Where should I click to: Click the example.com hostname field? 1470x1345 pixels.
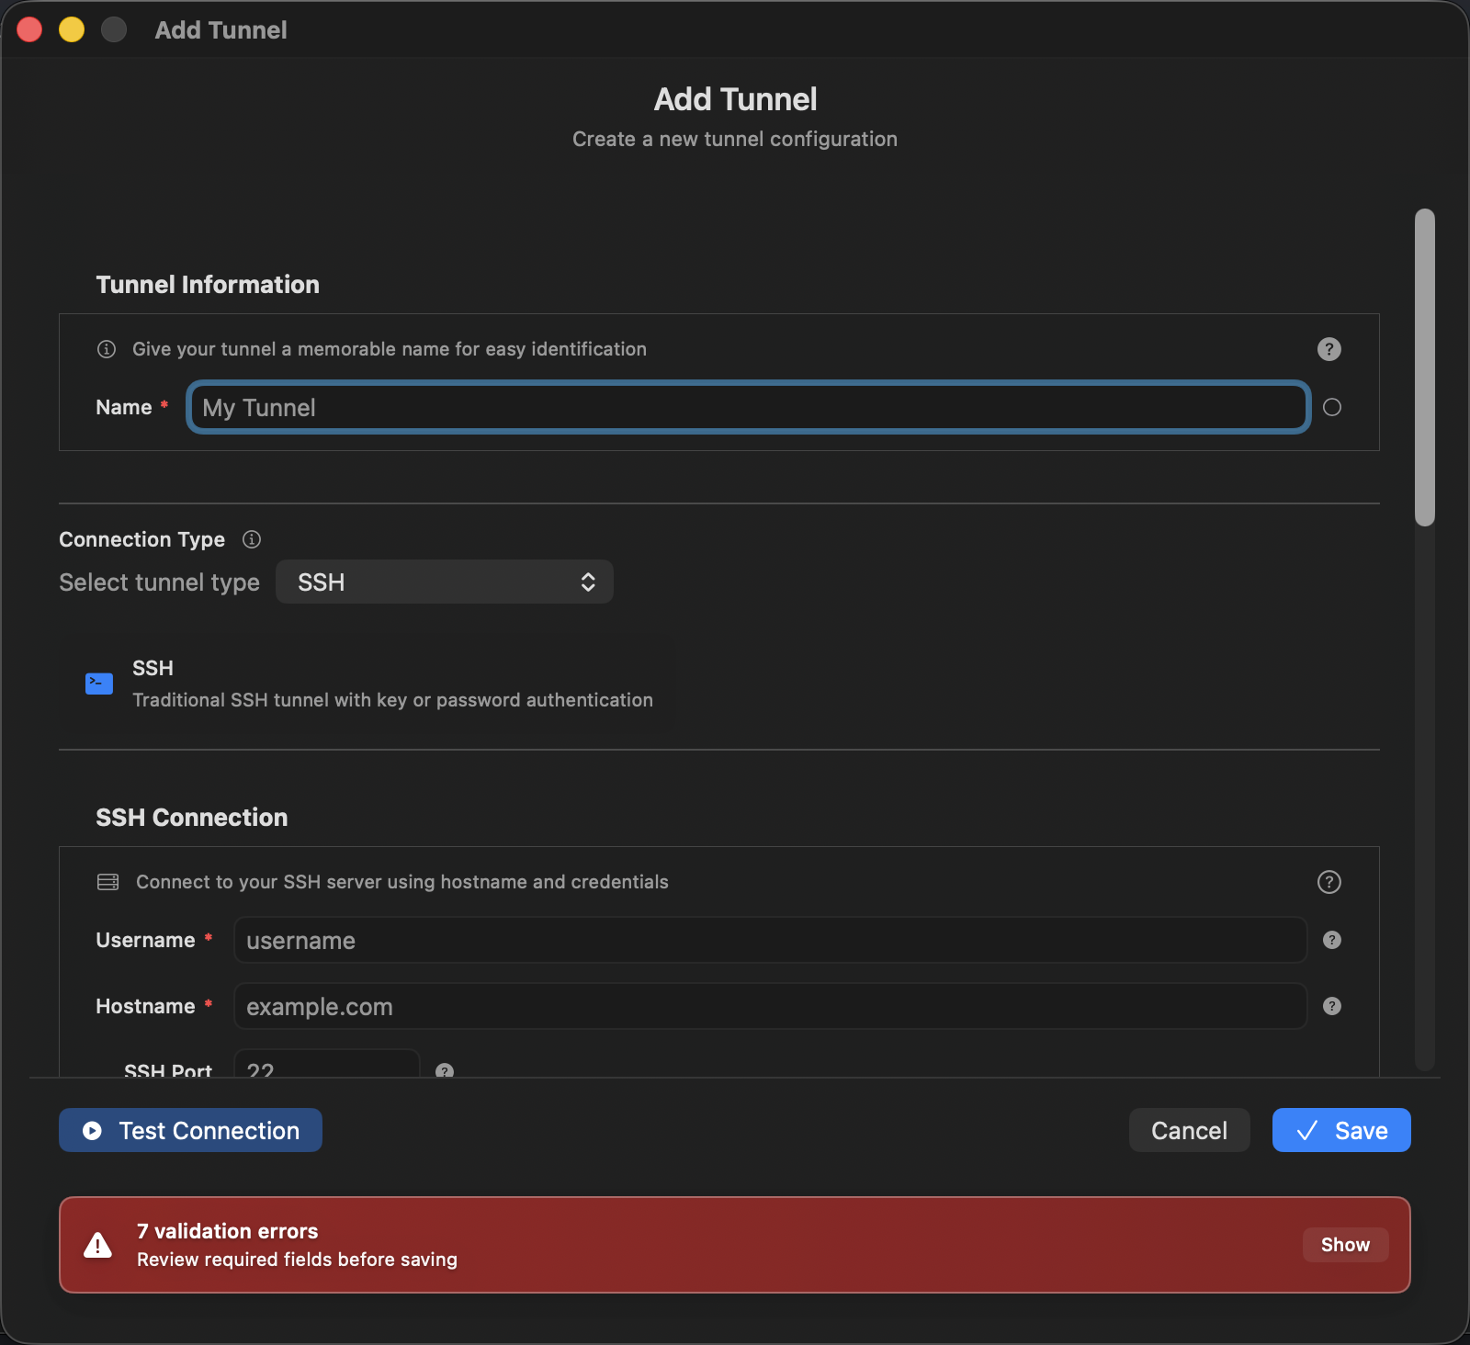coord(770,1005)
